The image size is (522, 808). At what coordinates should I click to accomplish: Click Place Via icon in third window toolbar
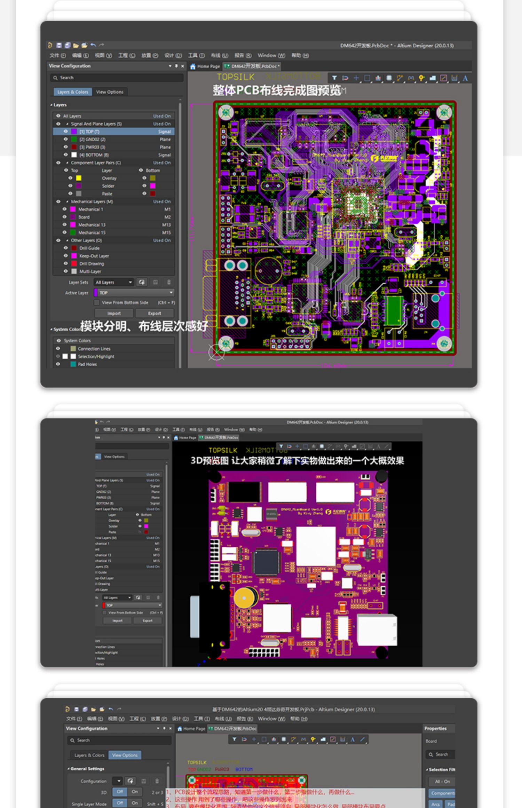click(313, 739)
